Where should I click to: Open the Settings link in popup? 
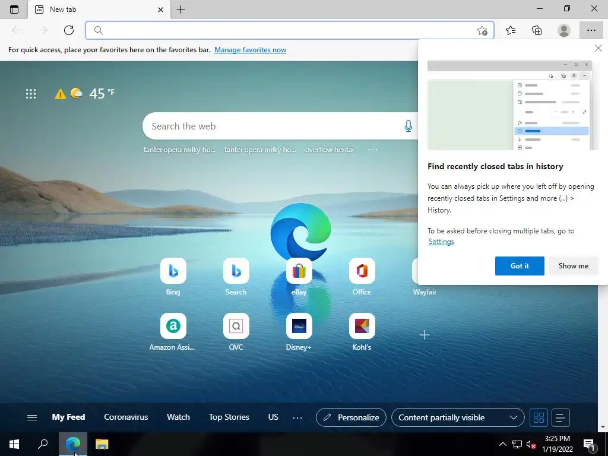click(441, 242)
